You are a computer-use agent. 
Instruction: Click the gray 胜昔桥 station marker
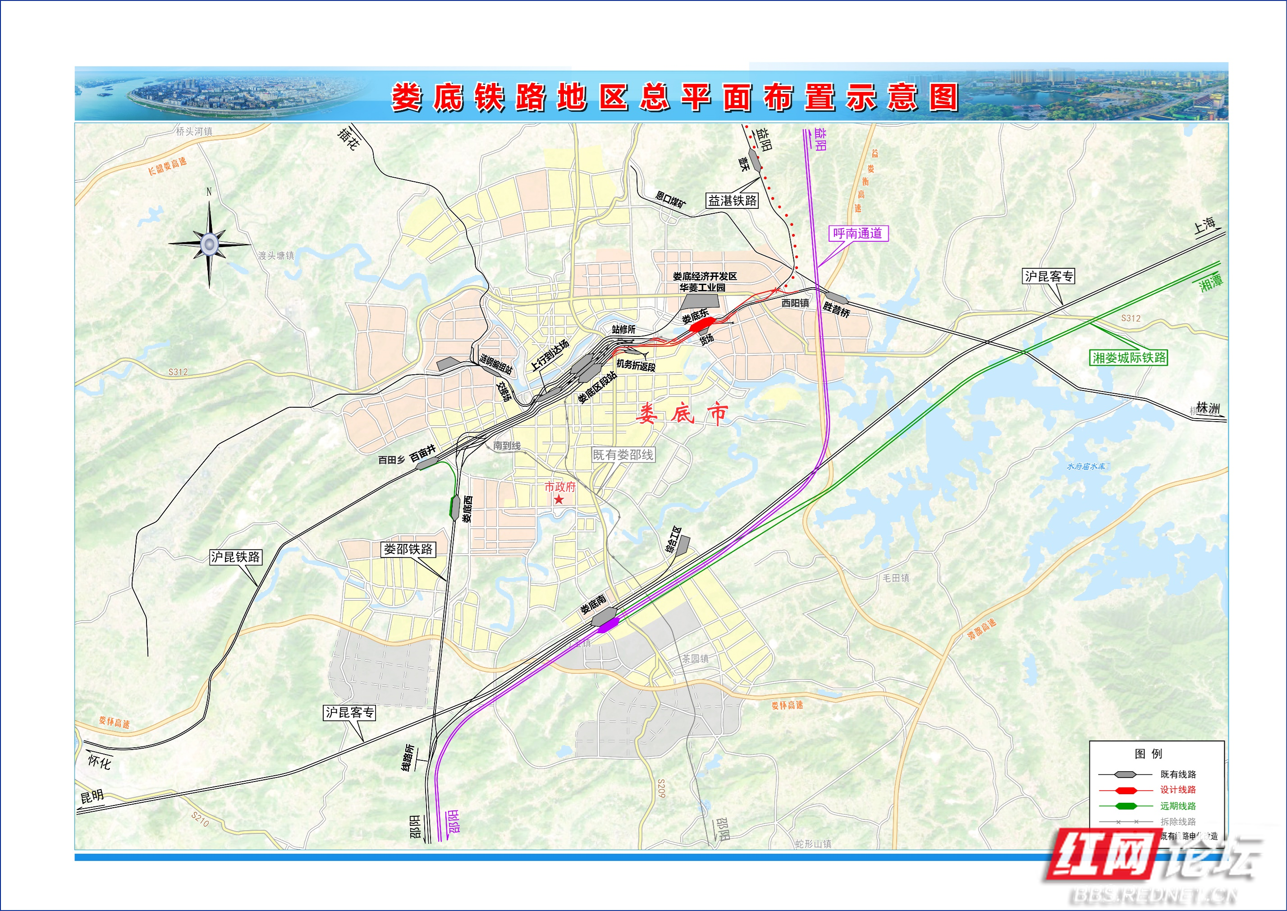pos(836,299)
